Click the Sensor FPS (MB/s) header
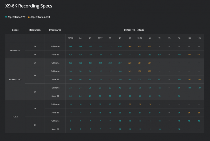This screenshot has width=210, height=141. coord(135,30)
